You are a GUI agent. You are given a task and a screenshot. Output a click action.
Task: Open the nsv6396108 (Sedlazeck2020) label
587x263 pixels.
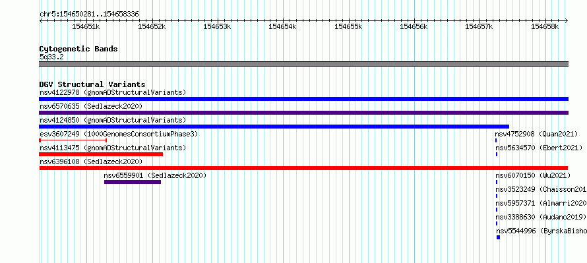tap(91, 161)
